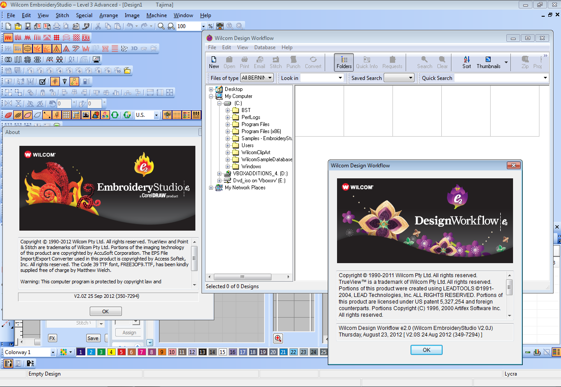Click the folder tree horizontal scrollbar
Viewport: 561px width, 387px height.
(249, 277)
